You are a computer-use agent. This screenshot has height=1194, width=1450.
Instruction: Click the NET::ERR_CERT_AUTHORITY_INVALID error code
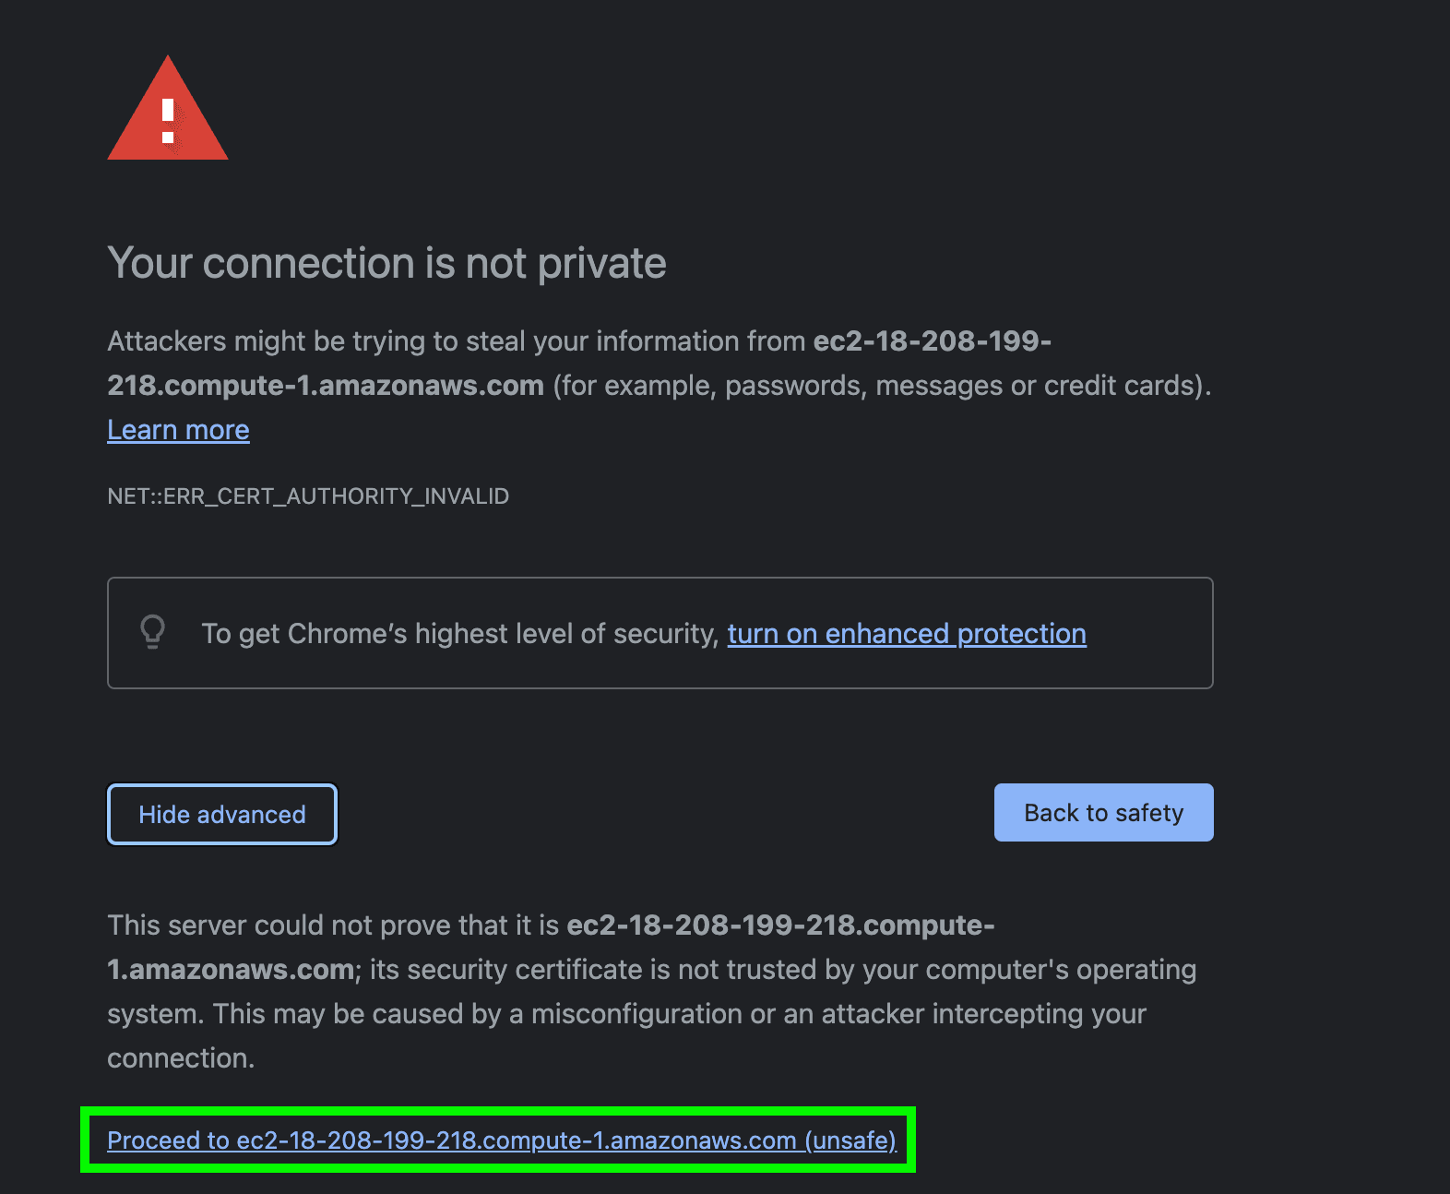click(308, 496)
